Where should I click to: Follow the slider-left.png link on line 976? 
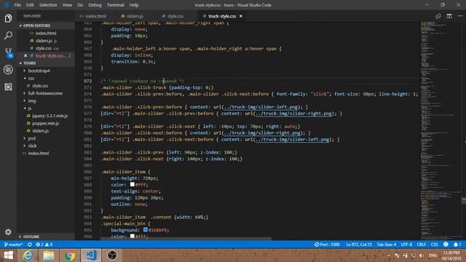click(x=261, y=107)
